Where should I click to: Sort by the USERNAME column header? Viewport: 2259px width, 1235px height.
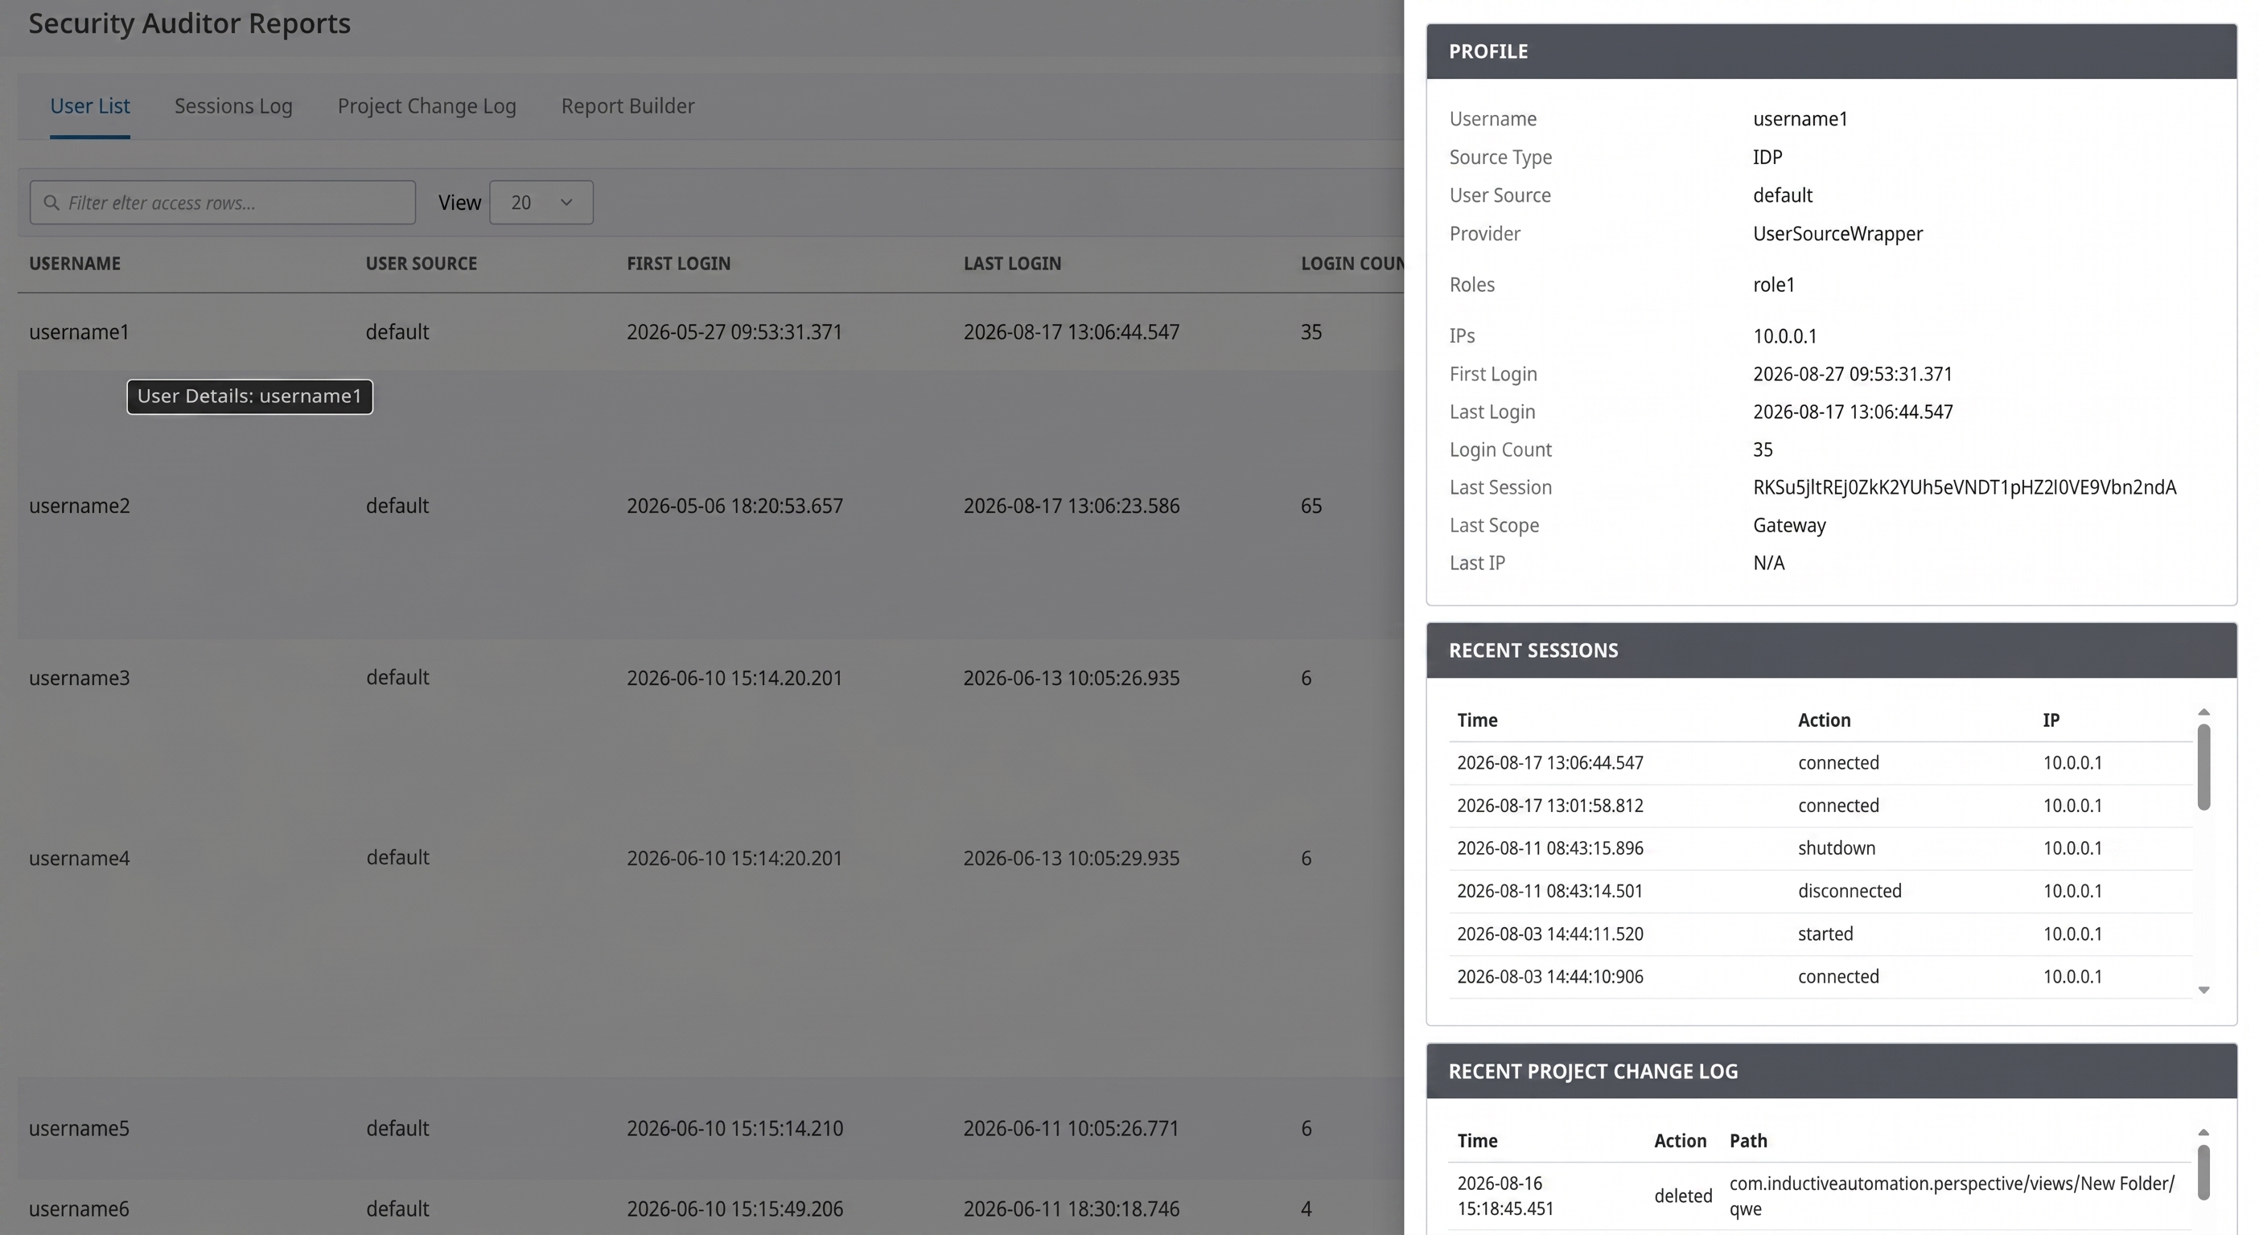click(x=75, y=263)
